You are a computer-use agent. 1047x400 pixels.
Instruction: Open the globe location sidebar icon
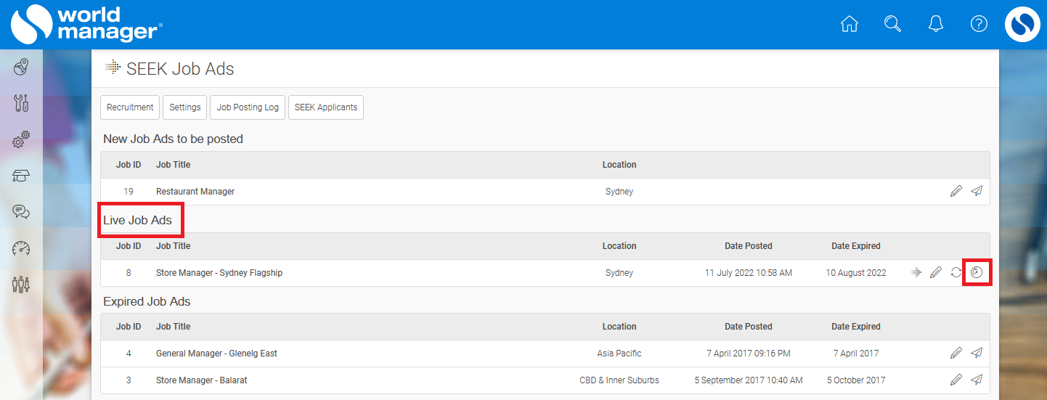pyautogui.click(x=21, y=68)
